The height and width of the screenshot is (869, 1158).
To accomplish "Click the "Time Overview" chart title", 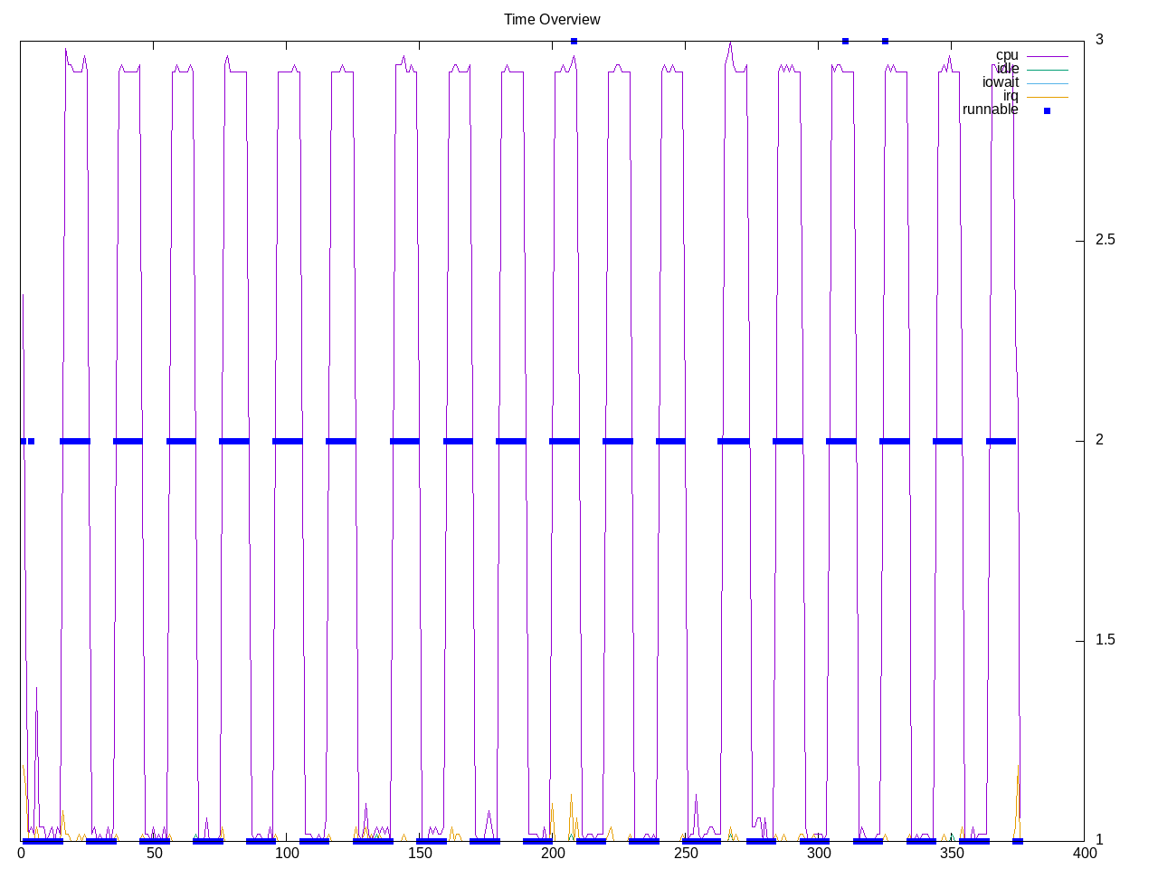I will coord(552,19).
